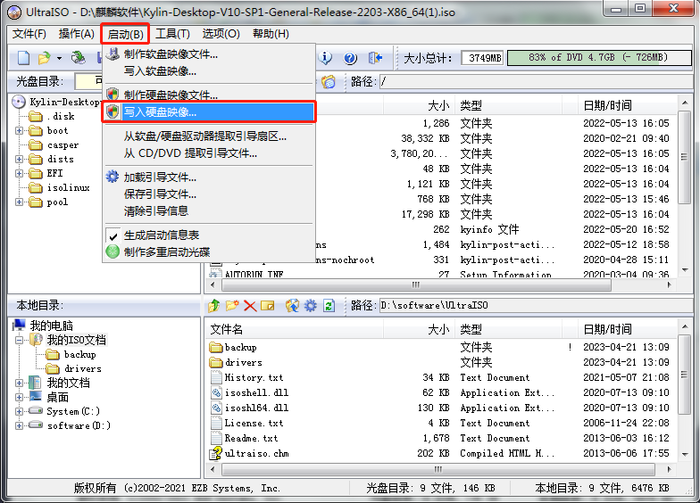This screenshot has height=503, width=700.
Task: Select the License.txt file row
Action: coord(439,423)
